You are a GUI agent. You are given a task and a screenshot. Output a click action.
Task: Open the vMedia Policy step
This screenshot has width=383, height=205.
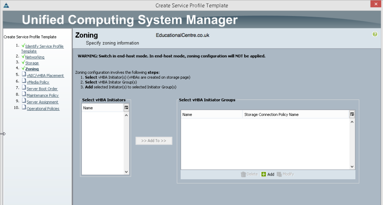38,82
